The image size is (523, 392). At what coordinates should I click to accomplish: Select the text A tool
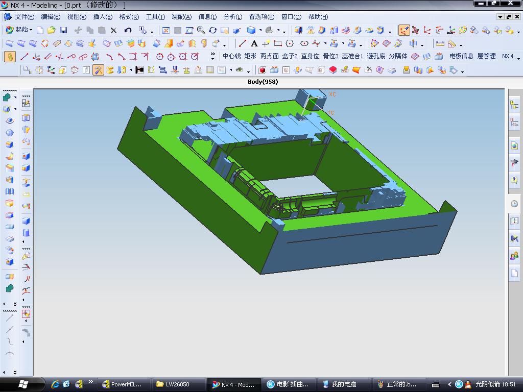click(x=254, y=43)
